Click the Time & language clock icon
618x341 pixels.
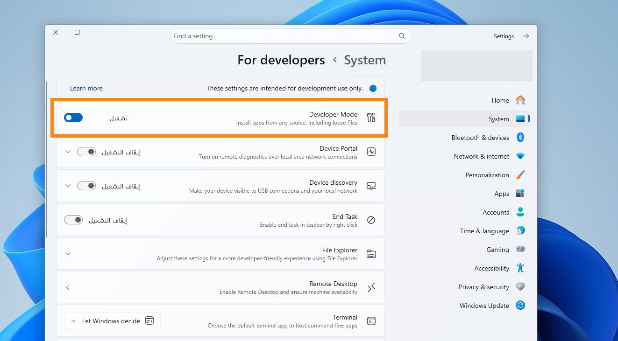click(520, 231)
